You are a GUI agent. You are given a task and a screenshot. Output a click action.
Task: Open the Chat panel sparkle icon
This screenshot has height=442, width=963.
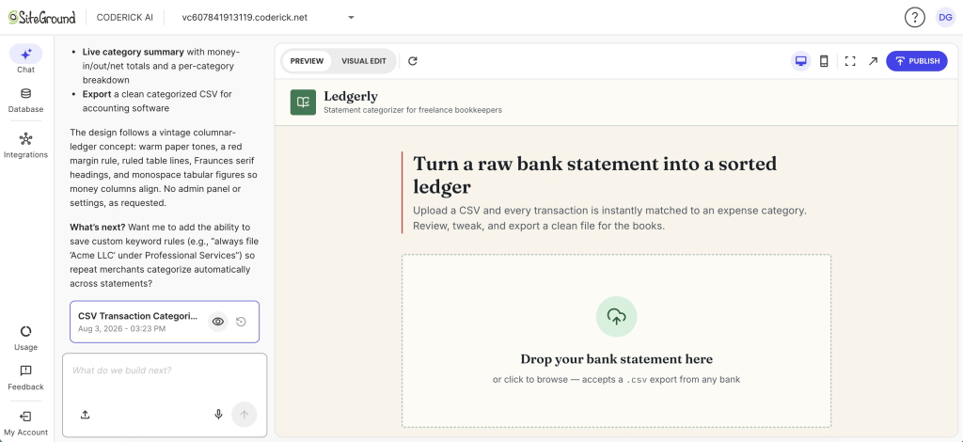pos(25,54)
